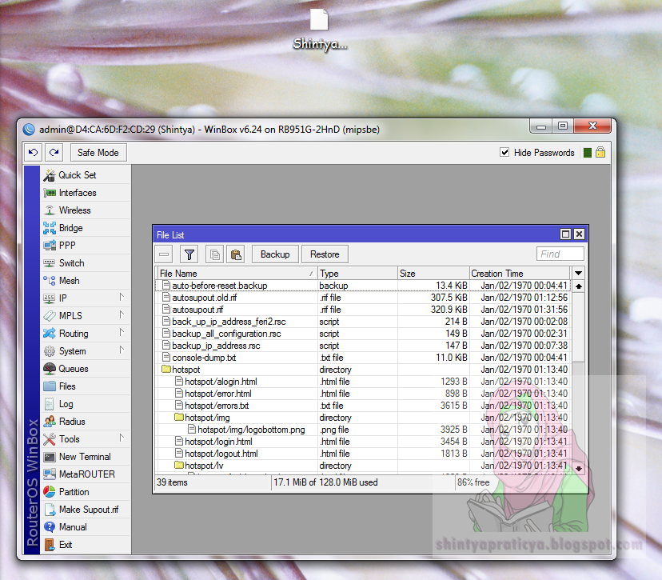662x580 pixels.
Task: Select hotspot/errors.txt file
Action: click(x=363, y=406)
